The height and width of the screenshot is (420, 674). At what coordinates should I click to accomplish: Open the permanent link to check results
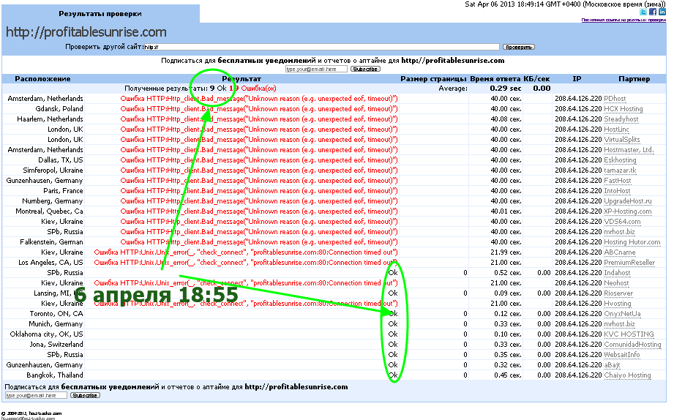624,20
